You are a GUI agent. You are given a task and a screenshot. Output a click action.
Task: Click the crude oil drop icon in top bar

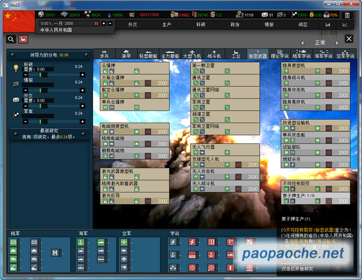coord(109,15)
